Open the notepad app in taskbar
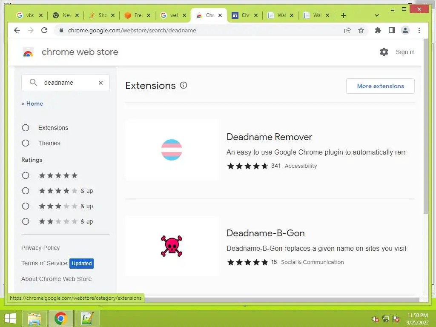Image resolution: width=436 pixels, height=327 pixels. [87, 318]
